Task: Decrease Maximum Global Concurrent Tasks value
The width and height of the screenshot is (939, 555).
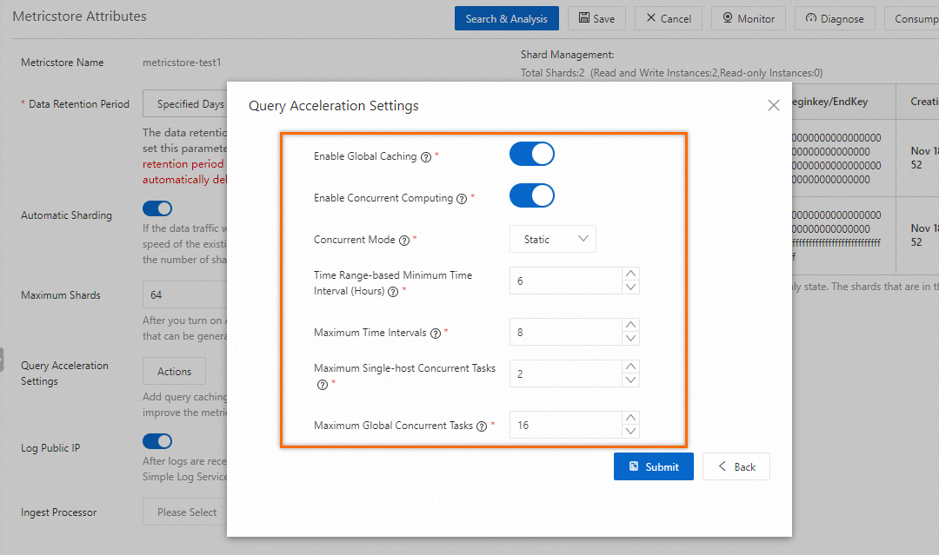Action: point(630,432)
